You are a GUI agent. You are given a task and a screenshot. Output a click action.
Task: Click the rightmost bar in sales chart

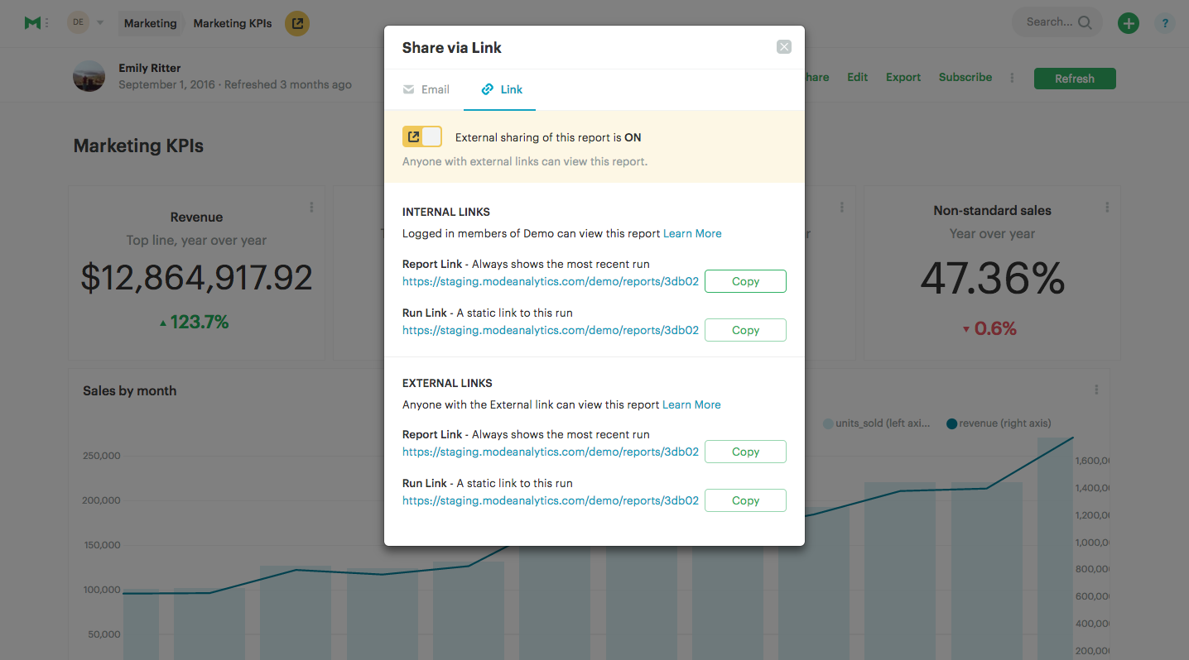click(1055, 548)
